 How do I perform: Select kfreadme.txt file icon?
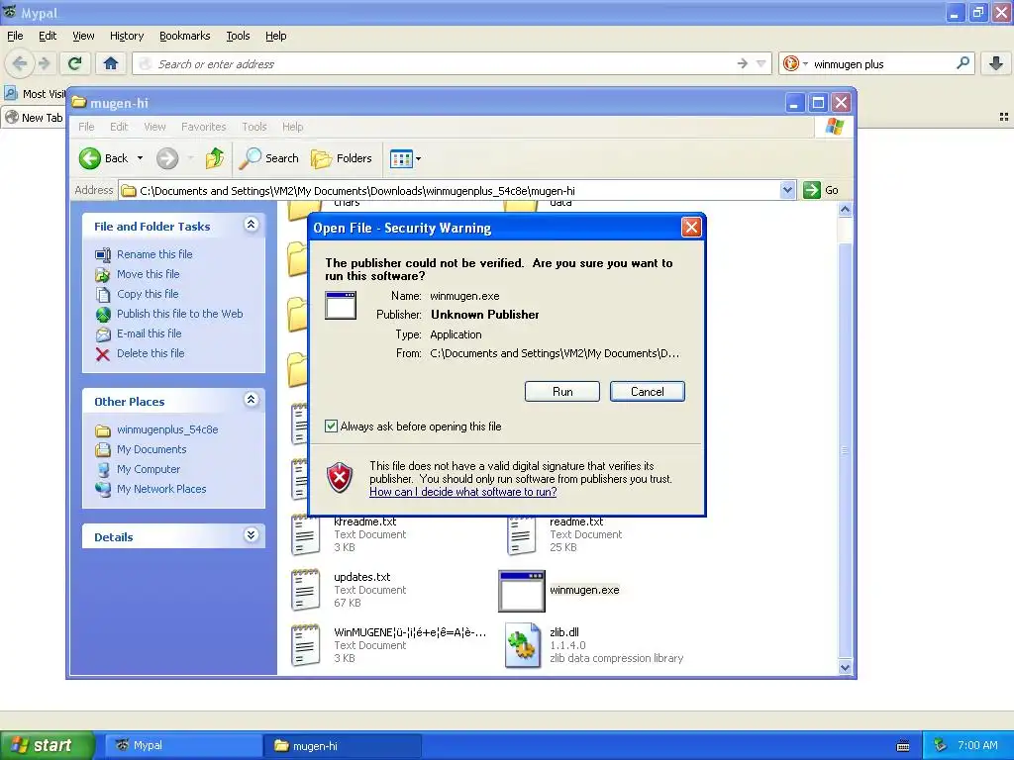tap(305, 535)
